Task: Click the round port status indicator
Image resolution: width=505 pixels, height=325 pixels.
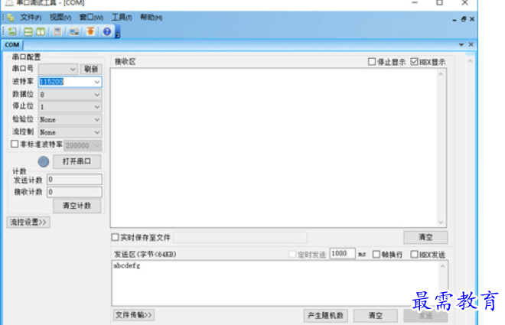Action: pos(44,161)
